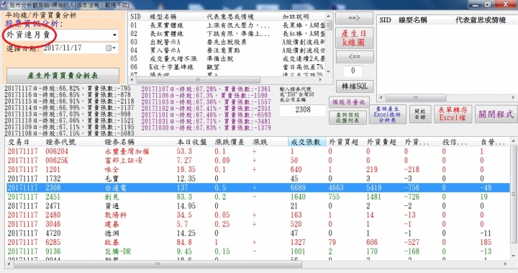Image resolution: width=518 pixels, height=273 pixels.
Task: Select the highlighted row 2308 台達電
Action: click(258, 187)
